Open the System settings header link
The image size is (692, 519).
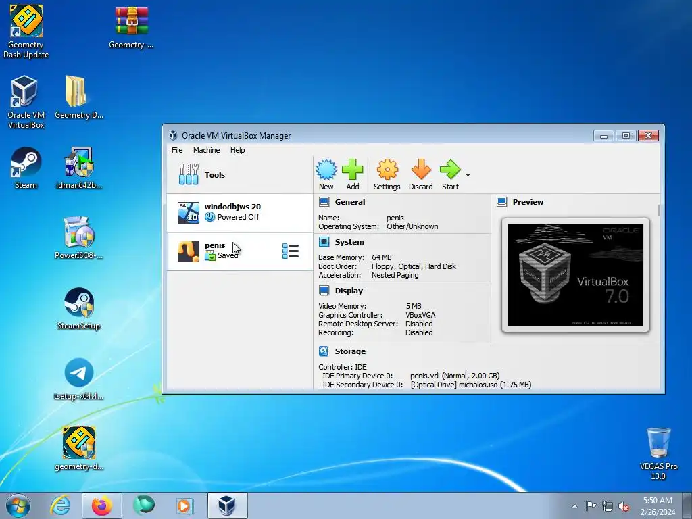pos(349,242)
